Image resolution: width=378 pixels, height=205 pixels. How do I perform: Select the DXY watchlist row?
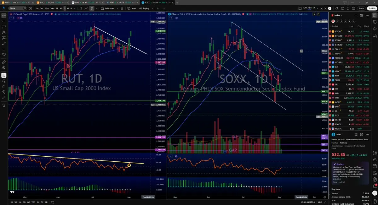click(x=350, y=115)
